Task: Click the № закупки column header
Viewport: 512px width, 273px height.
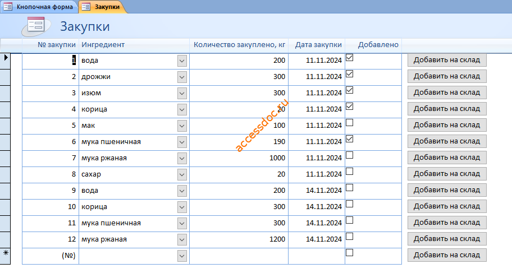Action: pos(57,45)
